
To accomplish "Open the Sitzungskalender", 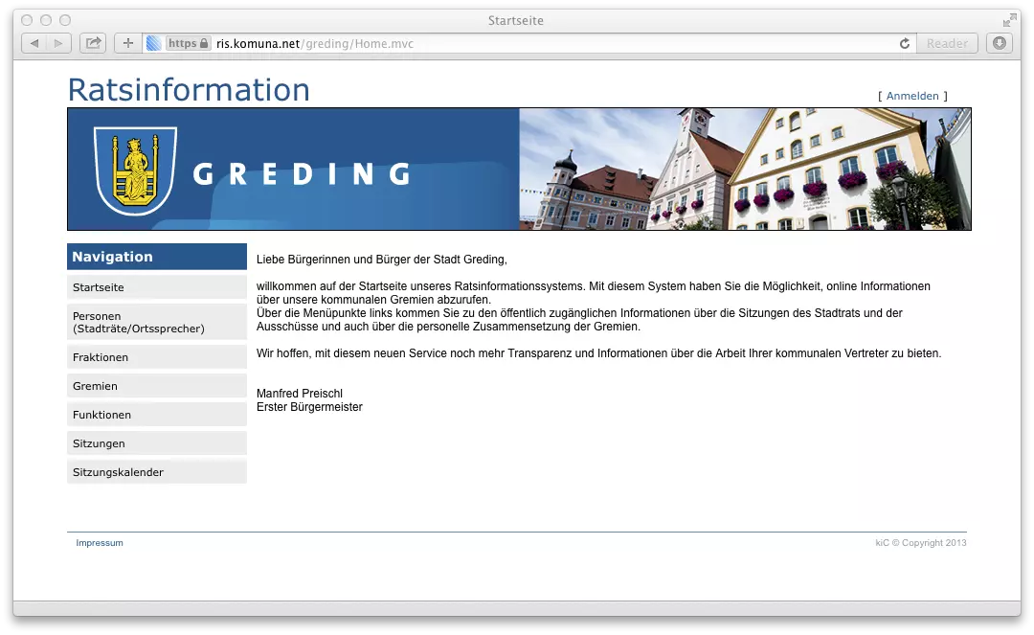I will coord(118,471).
